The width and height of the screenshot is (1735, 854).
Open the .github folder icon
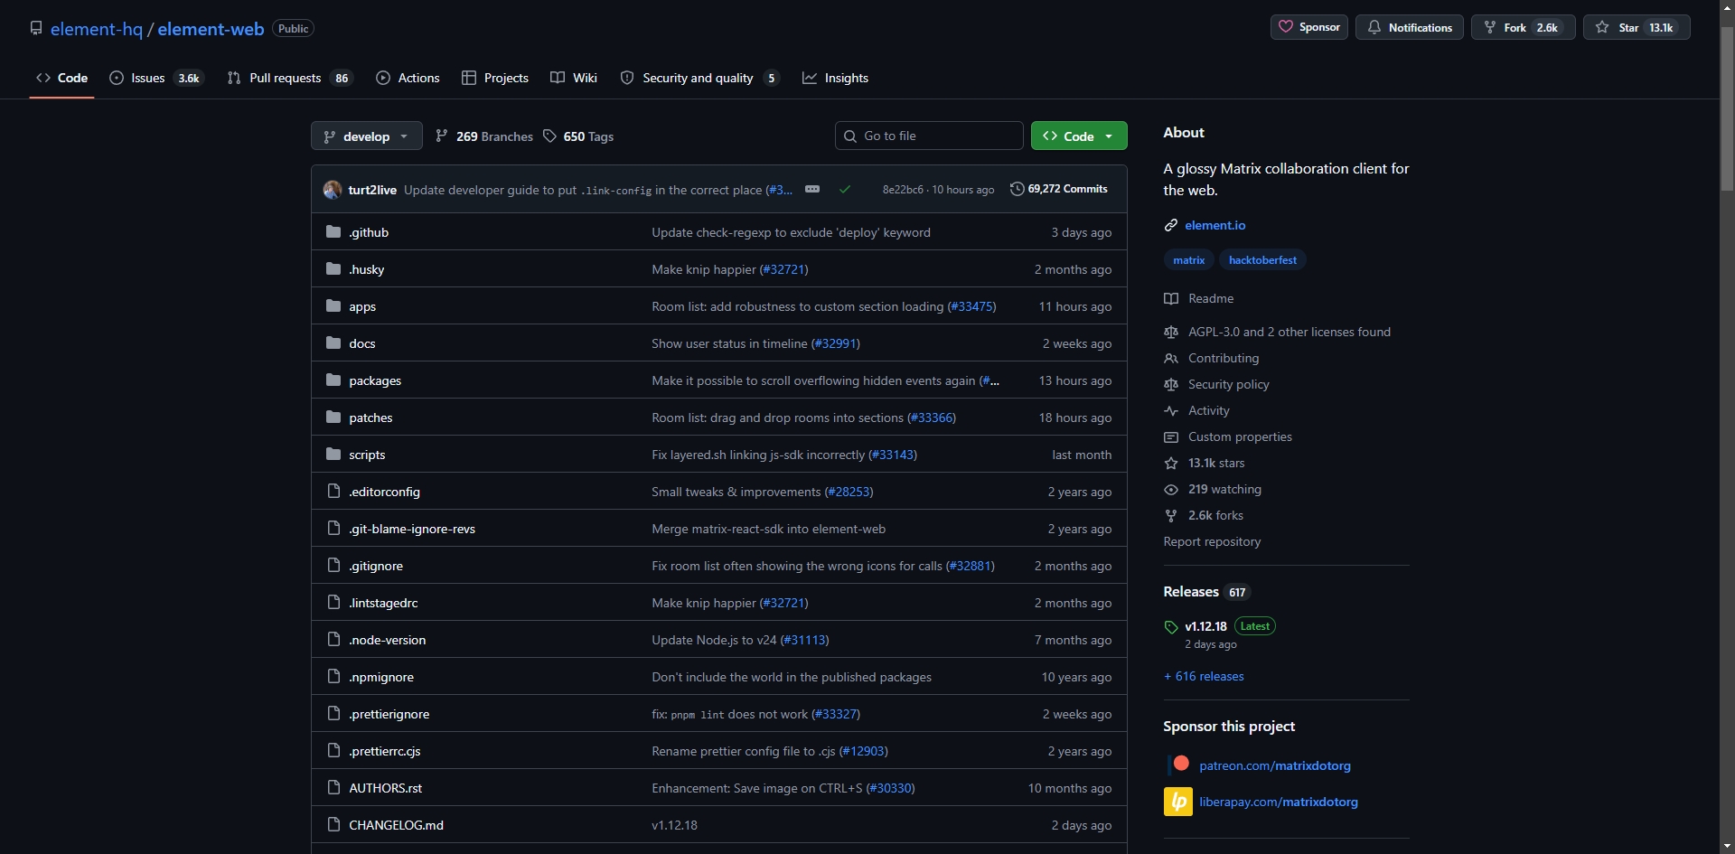[x=333, y=232]
